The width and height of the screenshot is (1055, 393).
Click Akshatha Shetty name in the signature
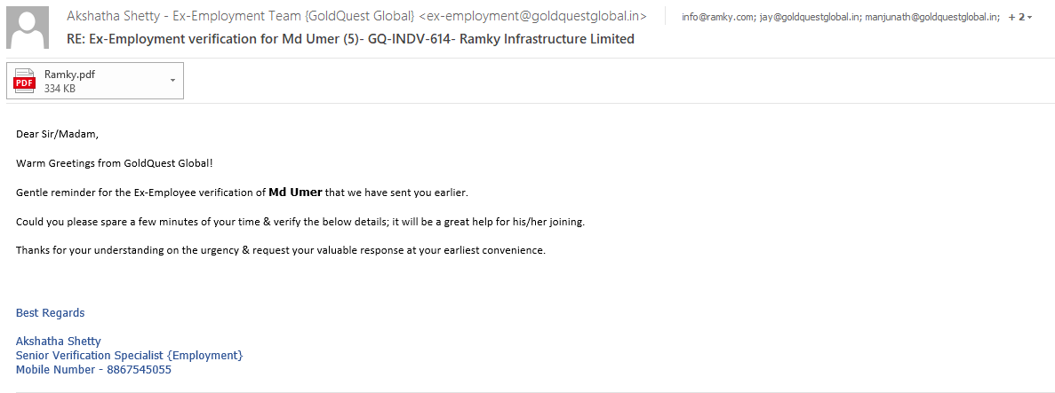pyautogui.click(x=59, y=341)
